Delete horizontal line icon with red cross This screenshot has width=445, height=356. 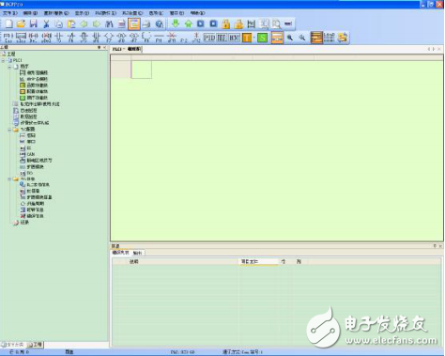(172, 38)
